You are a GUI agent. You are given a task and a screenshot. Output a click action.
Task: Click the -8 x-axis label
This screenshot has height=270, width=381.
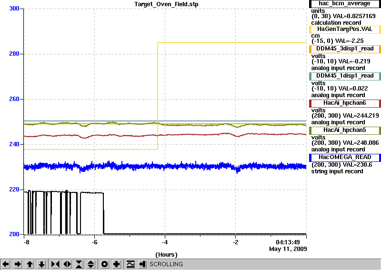[x=26, y=242]
